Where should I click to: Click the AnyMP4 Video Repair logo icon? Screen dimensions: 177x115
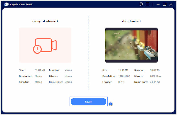point(6,4)
